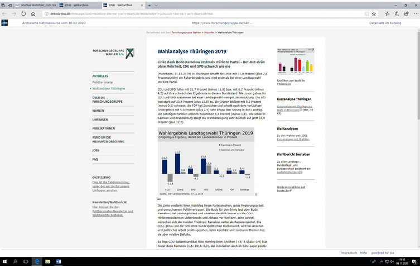Click the DNB logo in archive header
420x267 pixels.
pos(4,23)
